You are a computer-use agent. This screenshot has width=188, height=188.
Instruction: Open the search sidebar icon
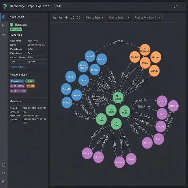click(x=4, y=173)
